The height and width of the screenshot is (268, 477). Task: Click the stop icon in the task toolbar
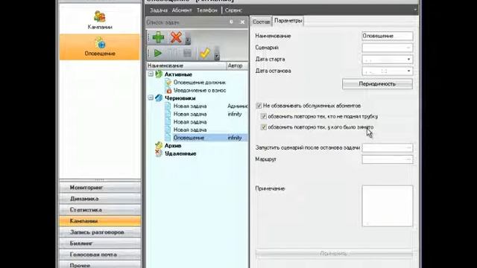click(187, 54)
